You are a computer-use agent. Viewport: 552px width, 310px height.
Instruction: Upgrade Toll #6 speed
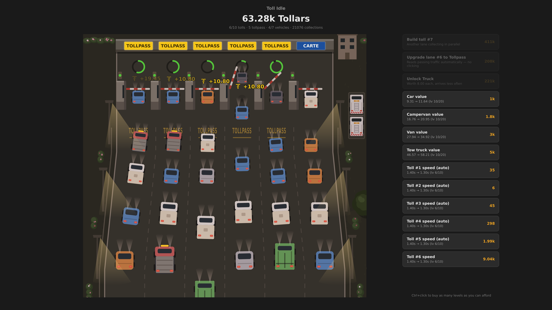pos(451,259)
